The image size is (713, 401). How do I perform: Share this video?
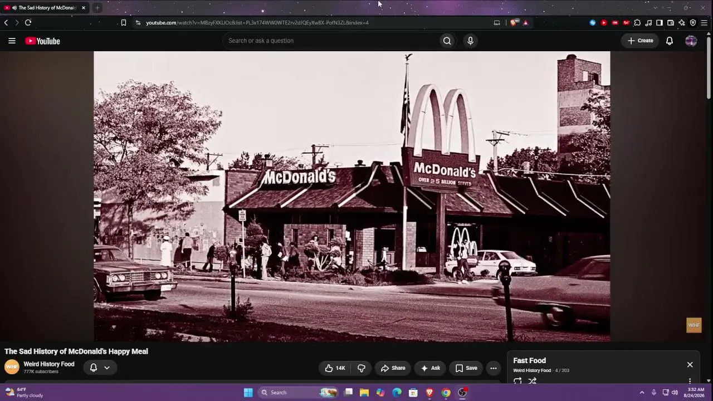pos(393,368)
